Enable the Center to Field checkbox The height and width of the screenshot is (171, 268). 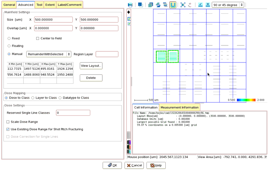click(37, 39)
